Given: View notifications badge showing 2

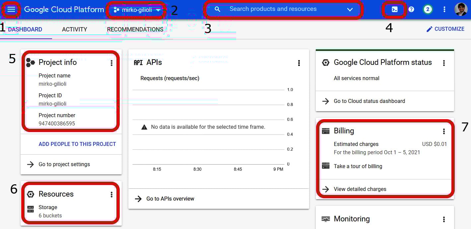Looking at the screenshot, I should coord(428,9).
